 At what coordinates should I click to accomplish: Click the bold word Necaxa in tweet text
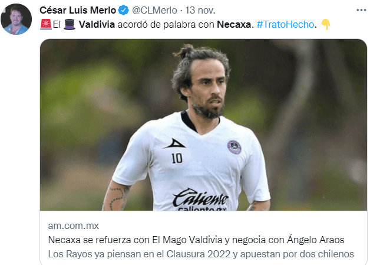pos(234,24)
